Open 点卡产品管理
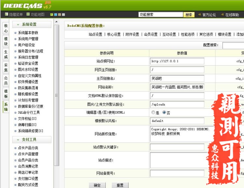 tap(28, 154)
